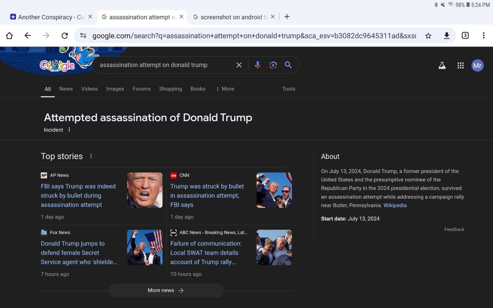Click the Attempted assassination of Donald Trump heading

[148, 117]
